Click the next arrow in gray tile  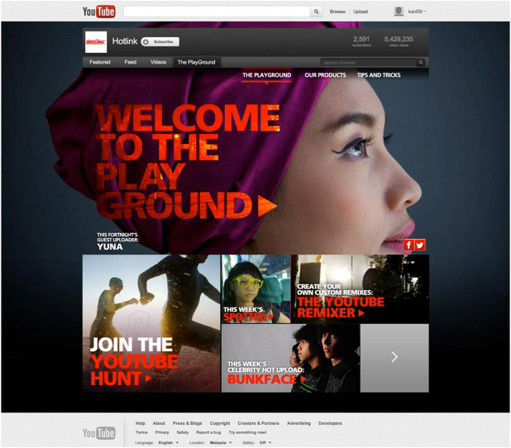coord(394,357)
